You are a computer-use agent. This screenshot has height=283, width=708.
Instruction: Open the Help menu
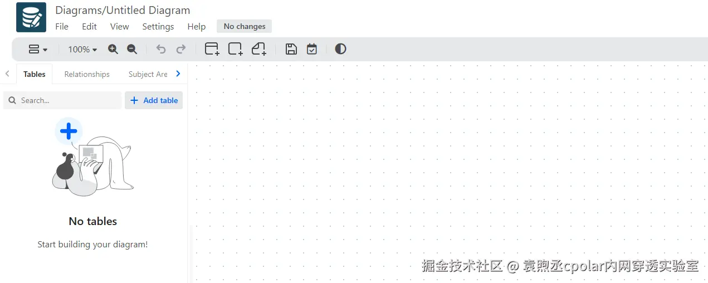[x=197, y=26]
